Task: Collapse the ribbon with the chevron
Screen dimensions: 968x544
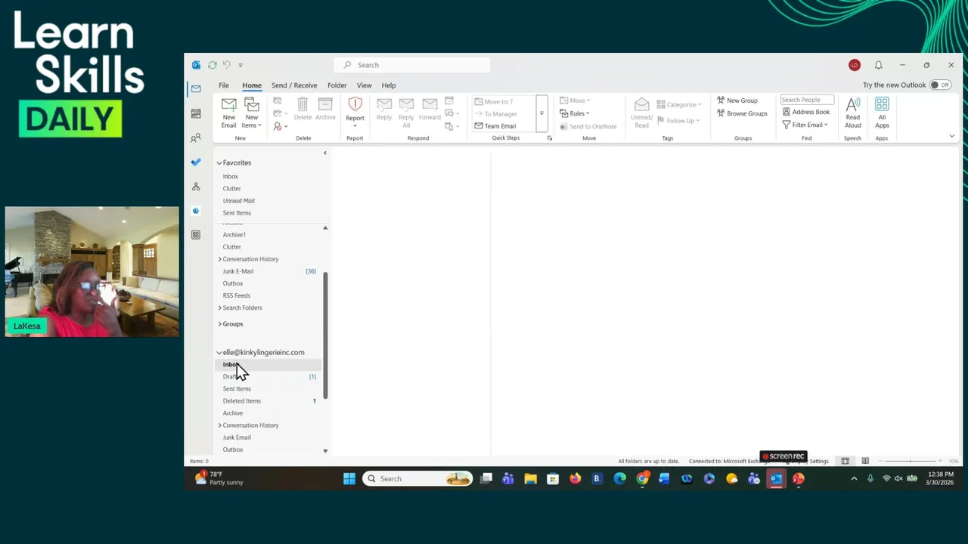Action: [951, 137]
